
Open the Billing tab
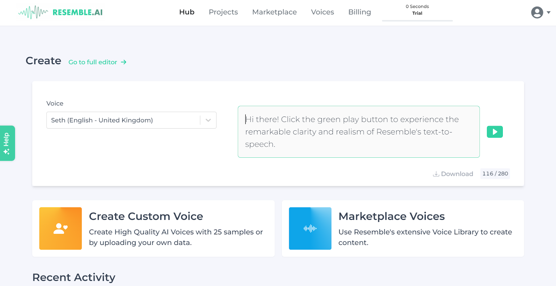coord(359,12)
